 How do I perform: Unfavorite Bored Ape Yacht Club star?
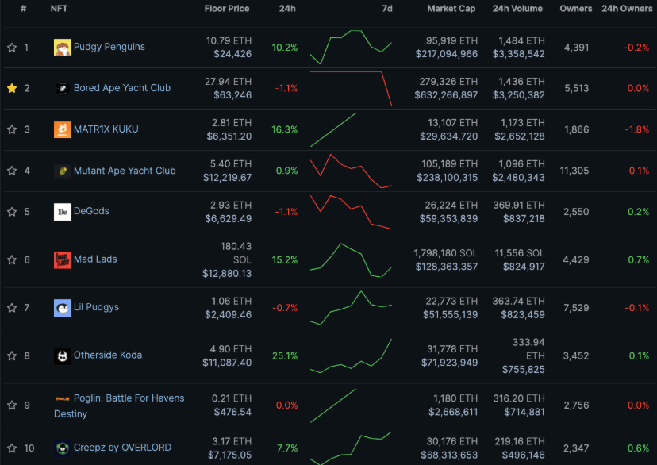coord(12,89)
